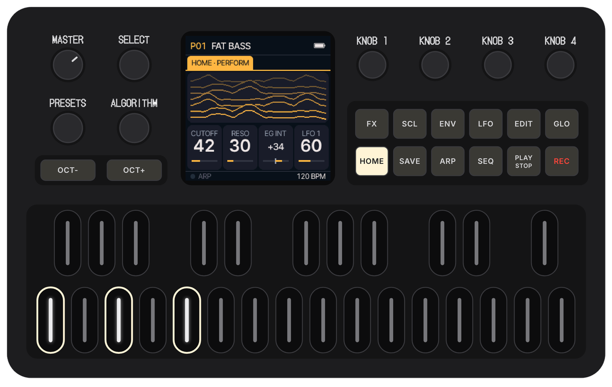This screenshot has width=612, height=387.
Task: Click the KNOB 2 control
Action: click(x=435, y=65)
